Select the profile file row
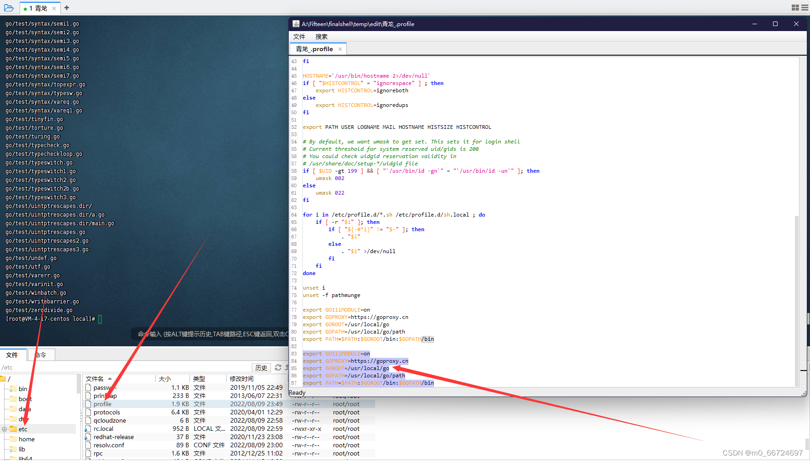This screenshot has height=461, width=810. coord(229,404)
